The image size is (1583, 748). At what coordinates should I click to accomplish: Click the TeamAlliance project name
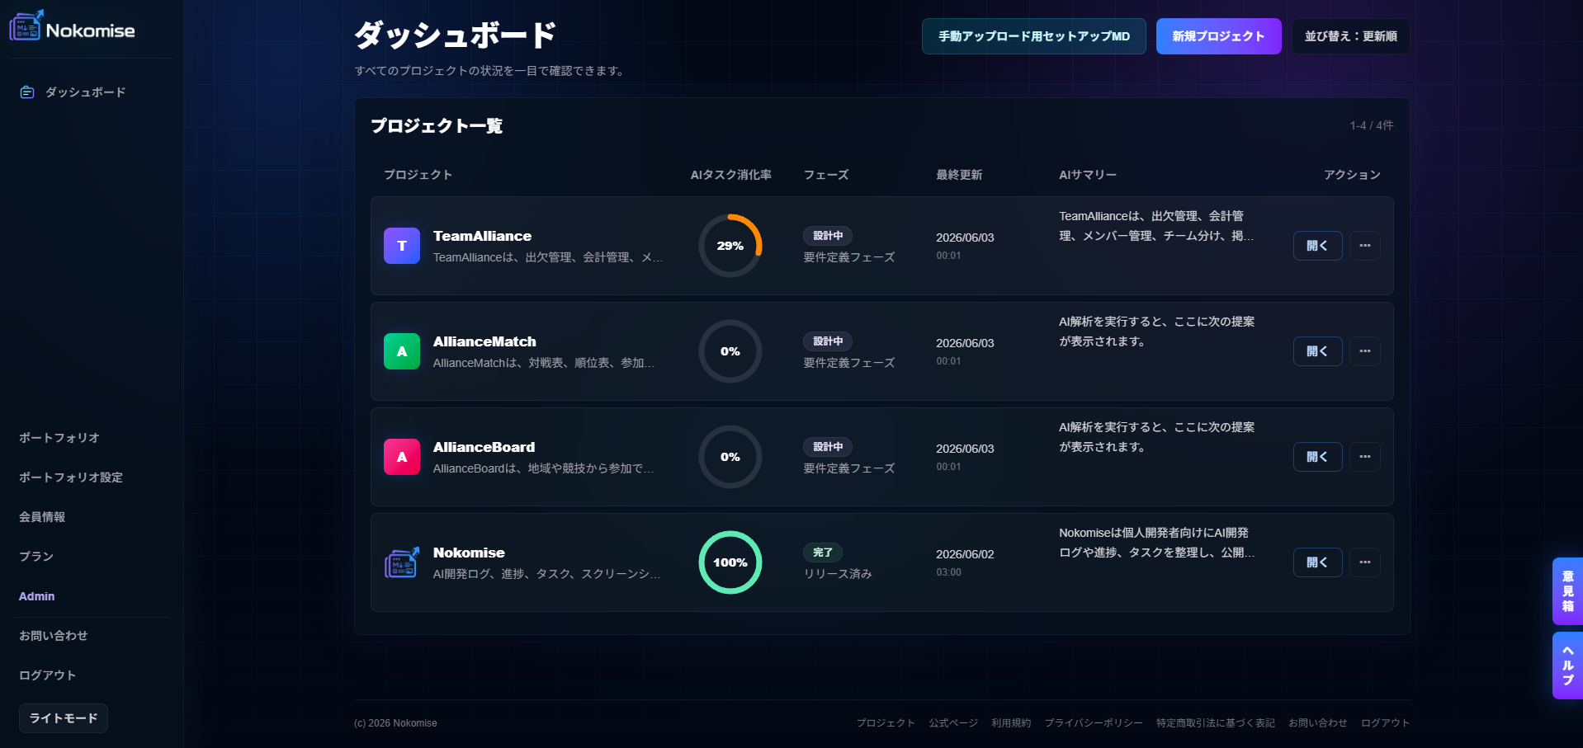click(x=482, y=236)
